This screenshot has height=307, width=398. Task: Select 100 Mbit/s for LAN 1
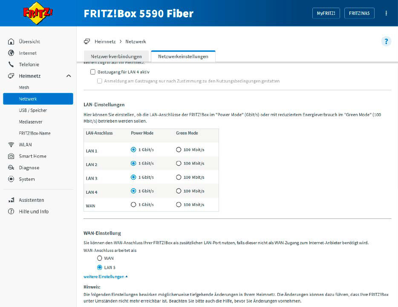[179, 150]
